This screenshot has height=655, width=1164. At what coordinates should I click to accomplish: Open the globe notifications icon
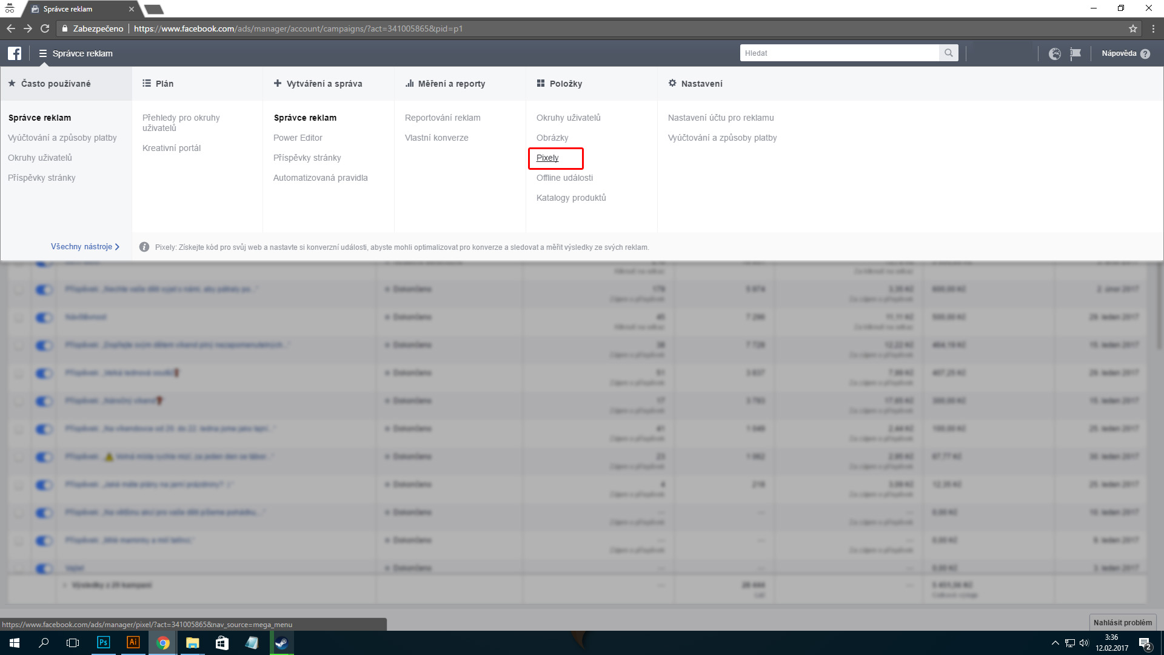point(1055,53)
